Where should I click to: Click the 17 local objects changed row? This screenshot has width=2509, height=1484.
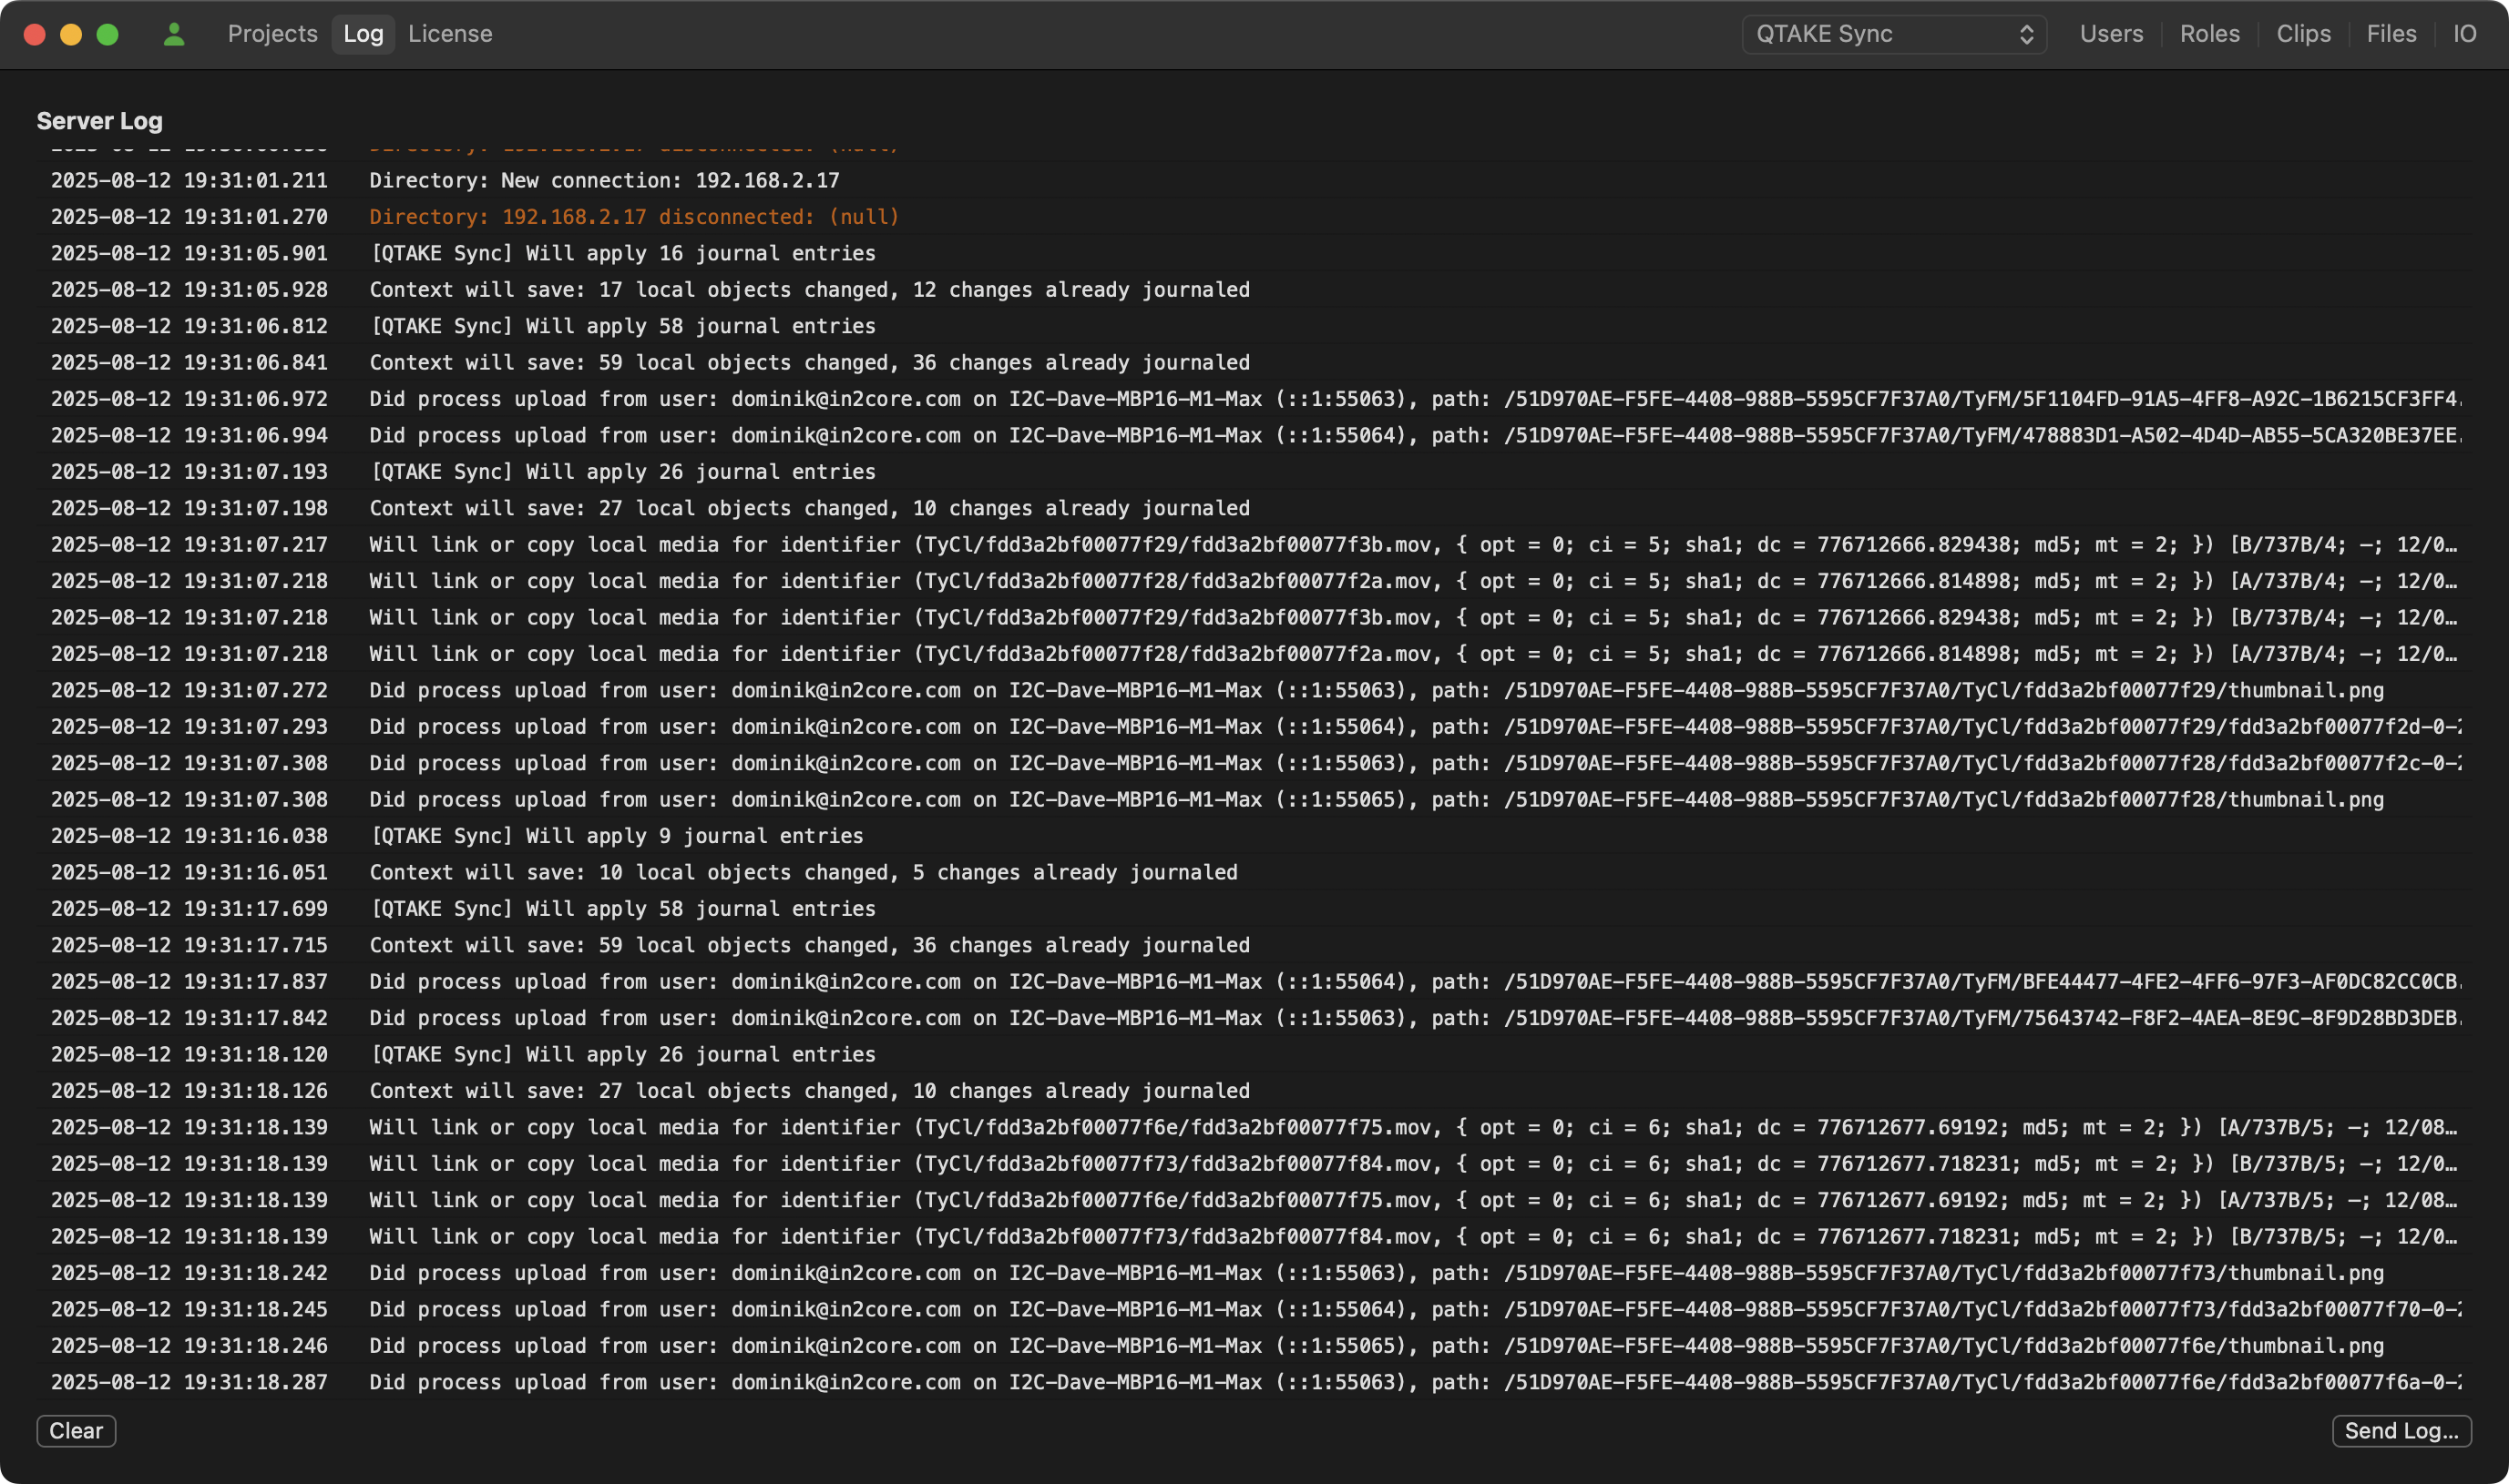(808, 290)
